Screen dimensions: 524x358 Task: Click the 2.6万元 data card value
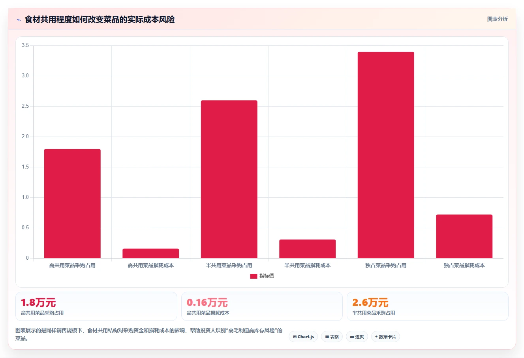tap(370, 303)
